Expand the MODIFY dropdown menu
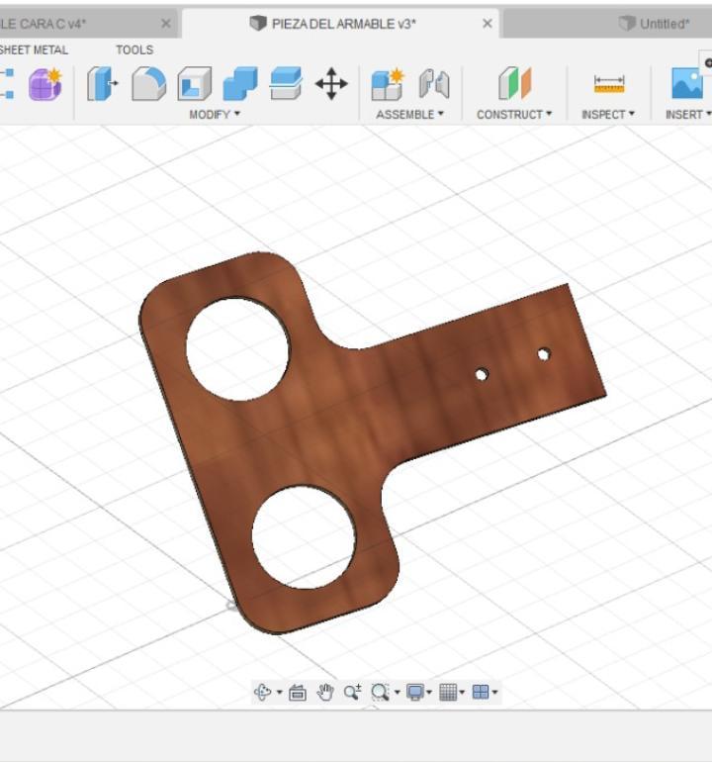Screen dimensions: 712x762 click(215, 114)
